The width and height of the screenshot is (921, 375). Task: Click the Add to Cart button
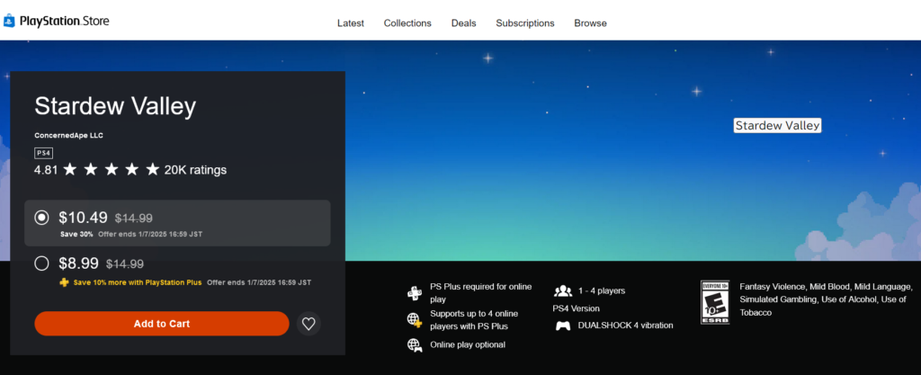(x=162, y=324)
